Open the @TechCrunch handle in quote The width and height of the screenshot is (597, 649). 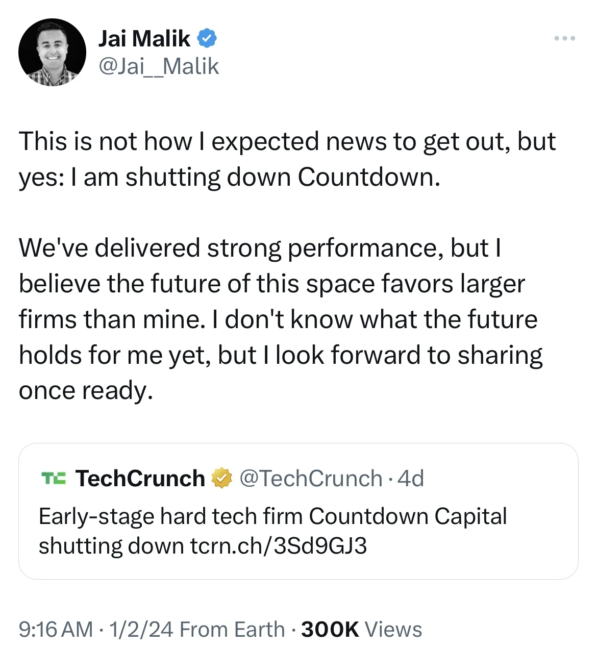click(x=311, y=479)
